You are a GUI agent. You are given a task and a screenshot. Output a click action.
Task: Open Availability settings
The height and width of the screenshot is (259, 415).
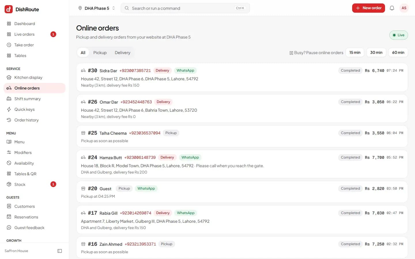[35, 163]
